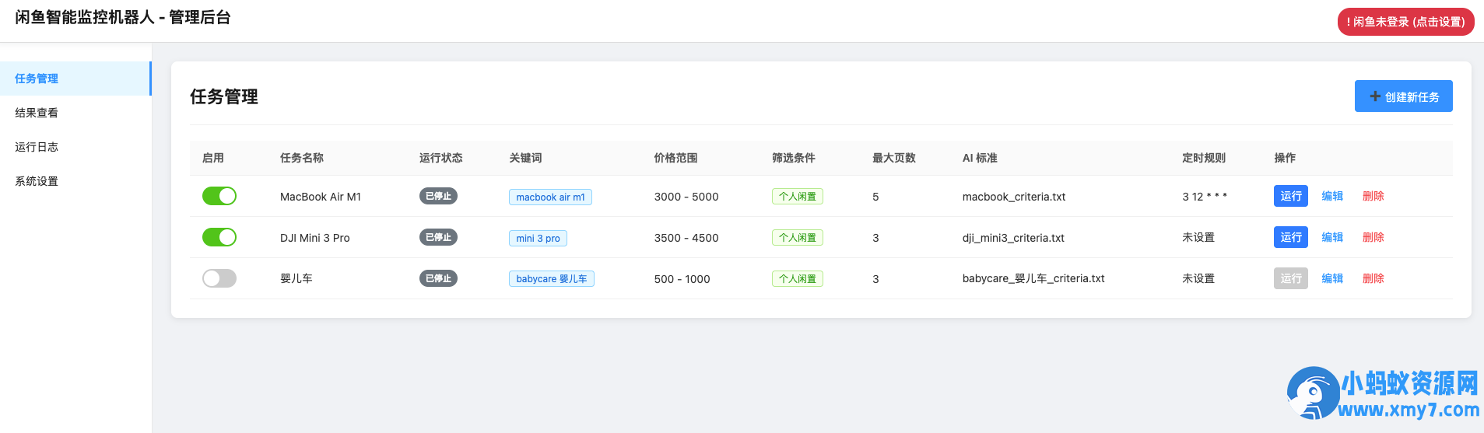Click the 创建新任务 plus button
This screenshot has width=1484, height=433.
point(1403,96)
